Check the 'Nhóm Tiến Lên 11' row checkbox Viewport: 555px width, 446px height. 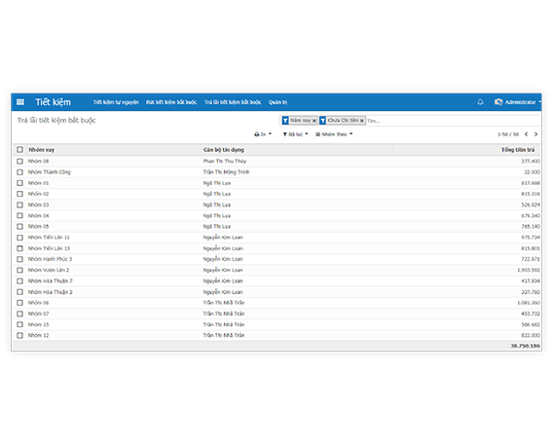pos(19,238)
